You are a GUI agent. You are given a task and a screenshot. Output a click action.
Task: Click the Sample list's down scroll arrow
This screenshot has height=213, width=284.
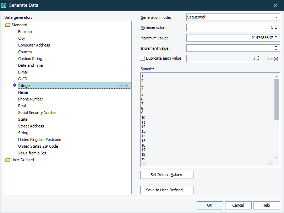point(277,157)
